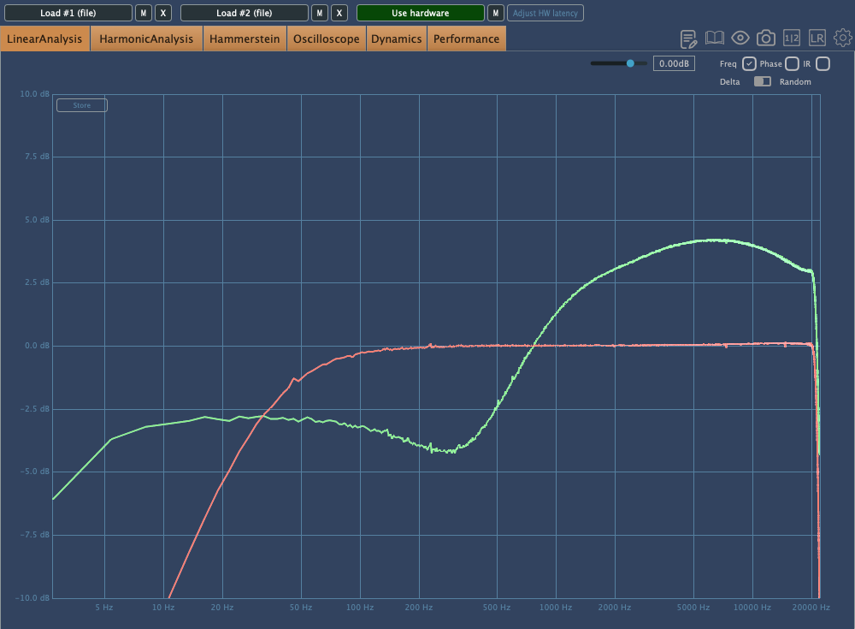Click the Use hardware button
This screenshot has height=629, width=855.
pos(420,13)
